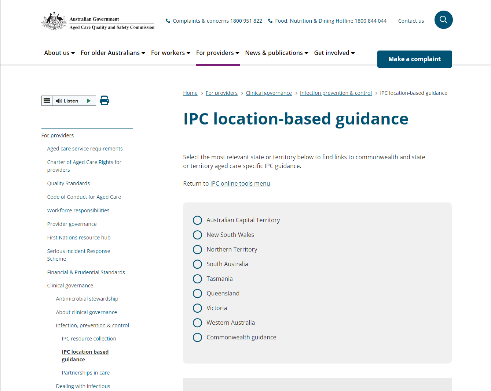Image resolution: width=491 pixels, height=391 pixels.
Task: Open site search with the magnifier icon
Action: coord(443,20)
